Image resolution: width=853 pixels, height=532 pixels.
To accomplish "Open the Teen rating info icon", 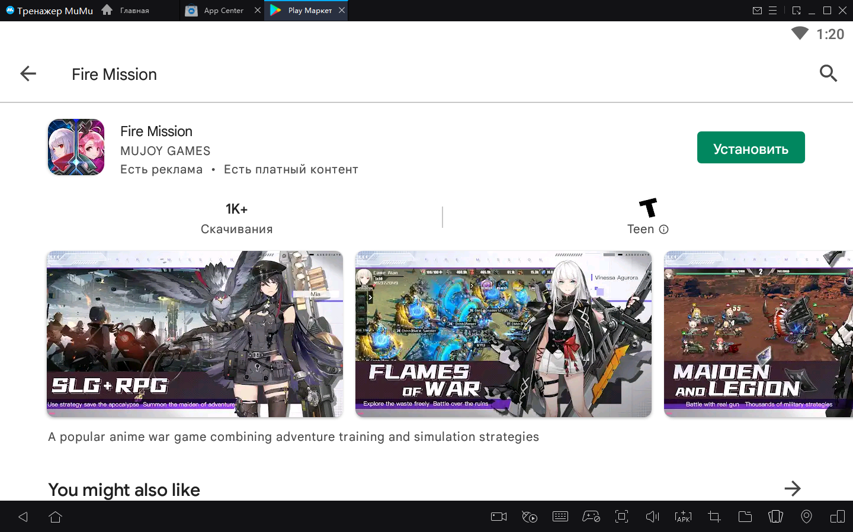I will 663,230.
